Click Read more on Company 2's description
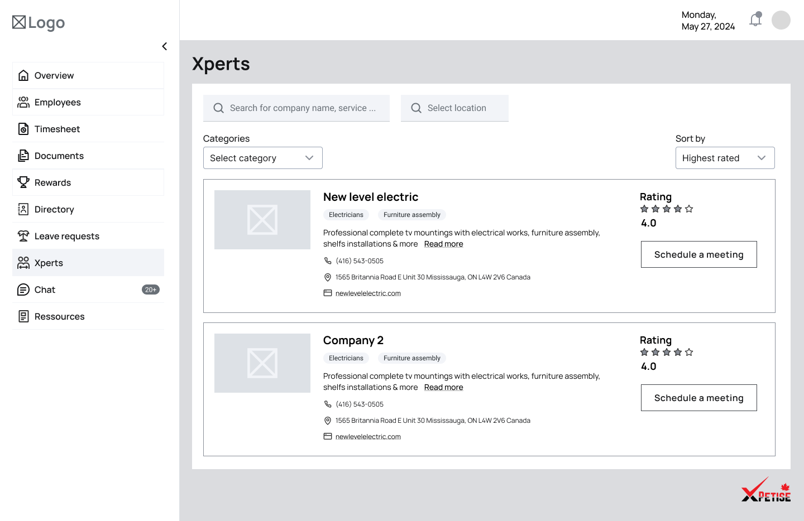Image resolution: width=804 pixels, height=521 pixels. [x=443, y=387]
